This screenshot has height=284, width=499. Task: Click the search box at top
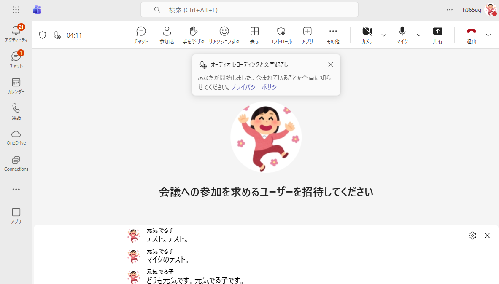(249, 10)
